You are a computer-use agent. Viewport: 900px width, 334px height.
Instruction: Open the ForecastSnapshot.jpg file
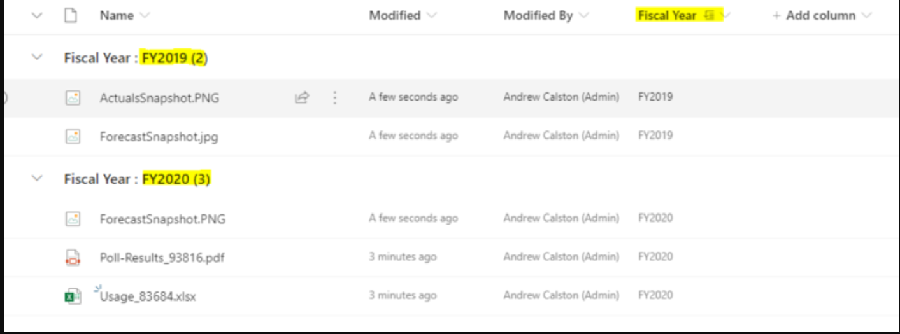click(x=159, y=137)
